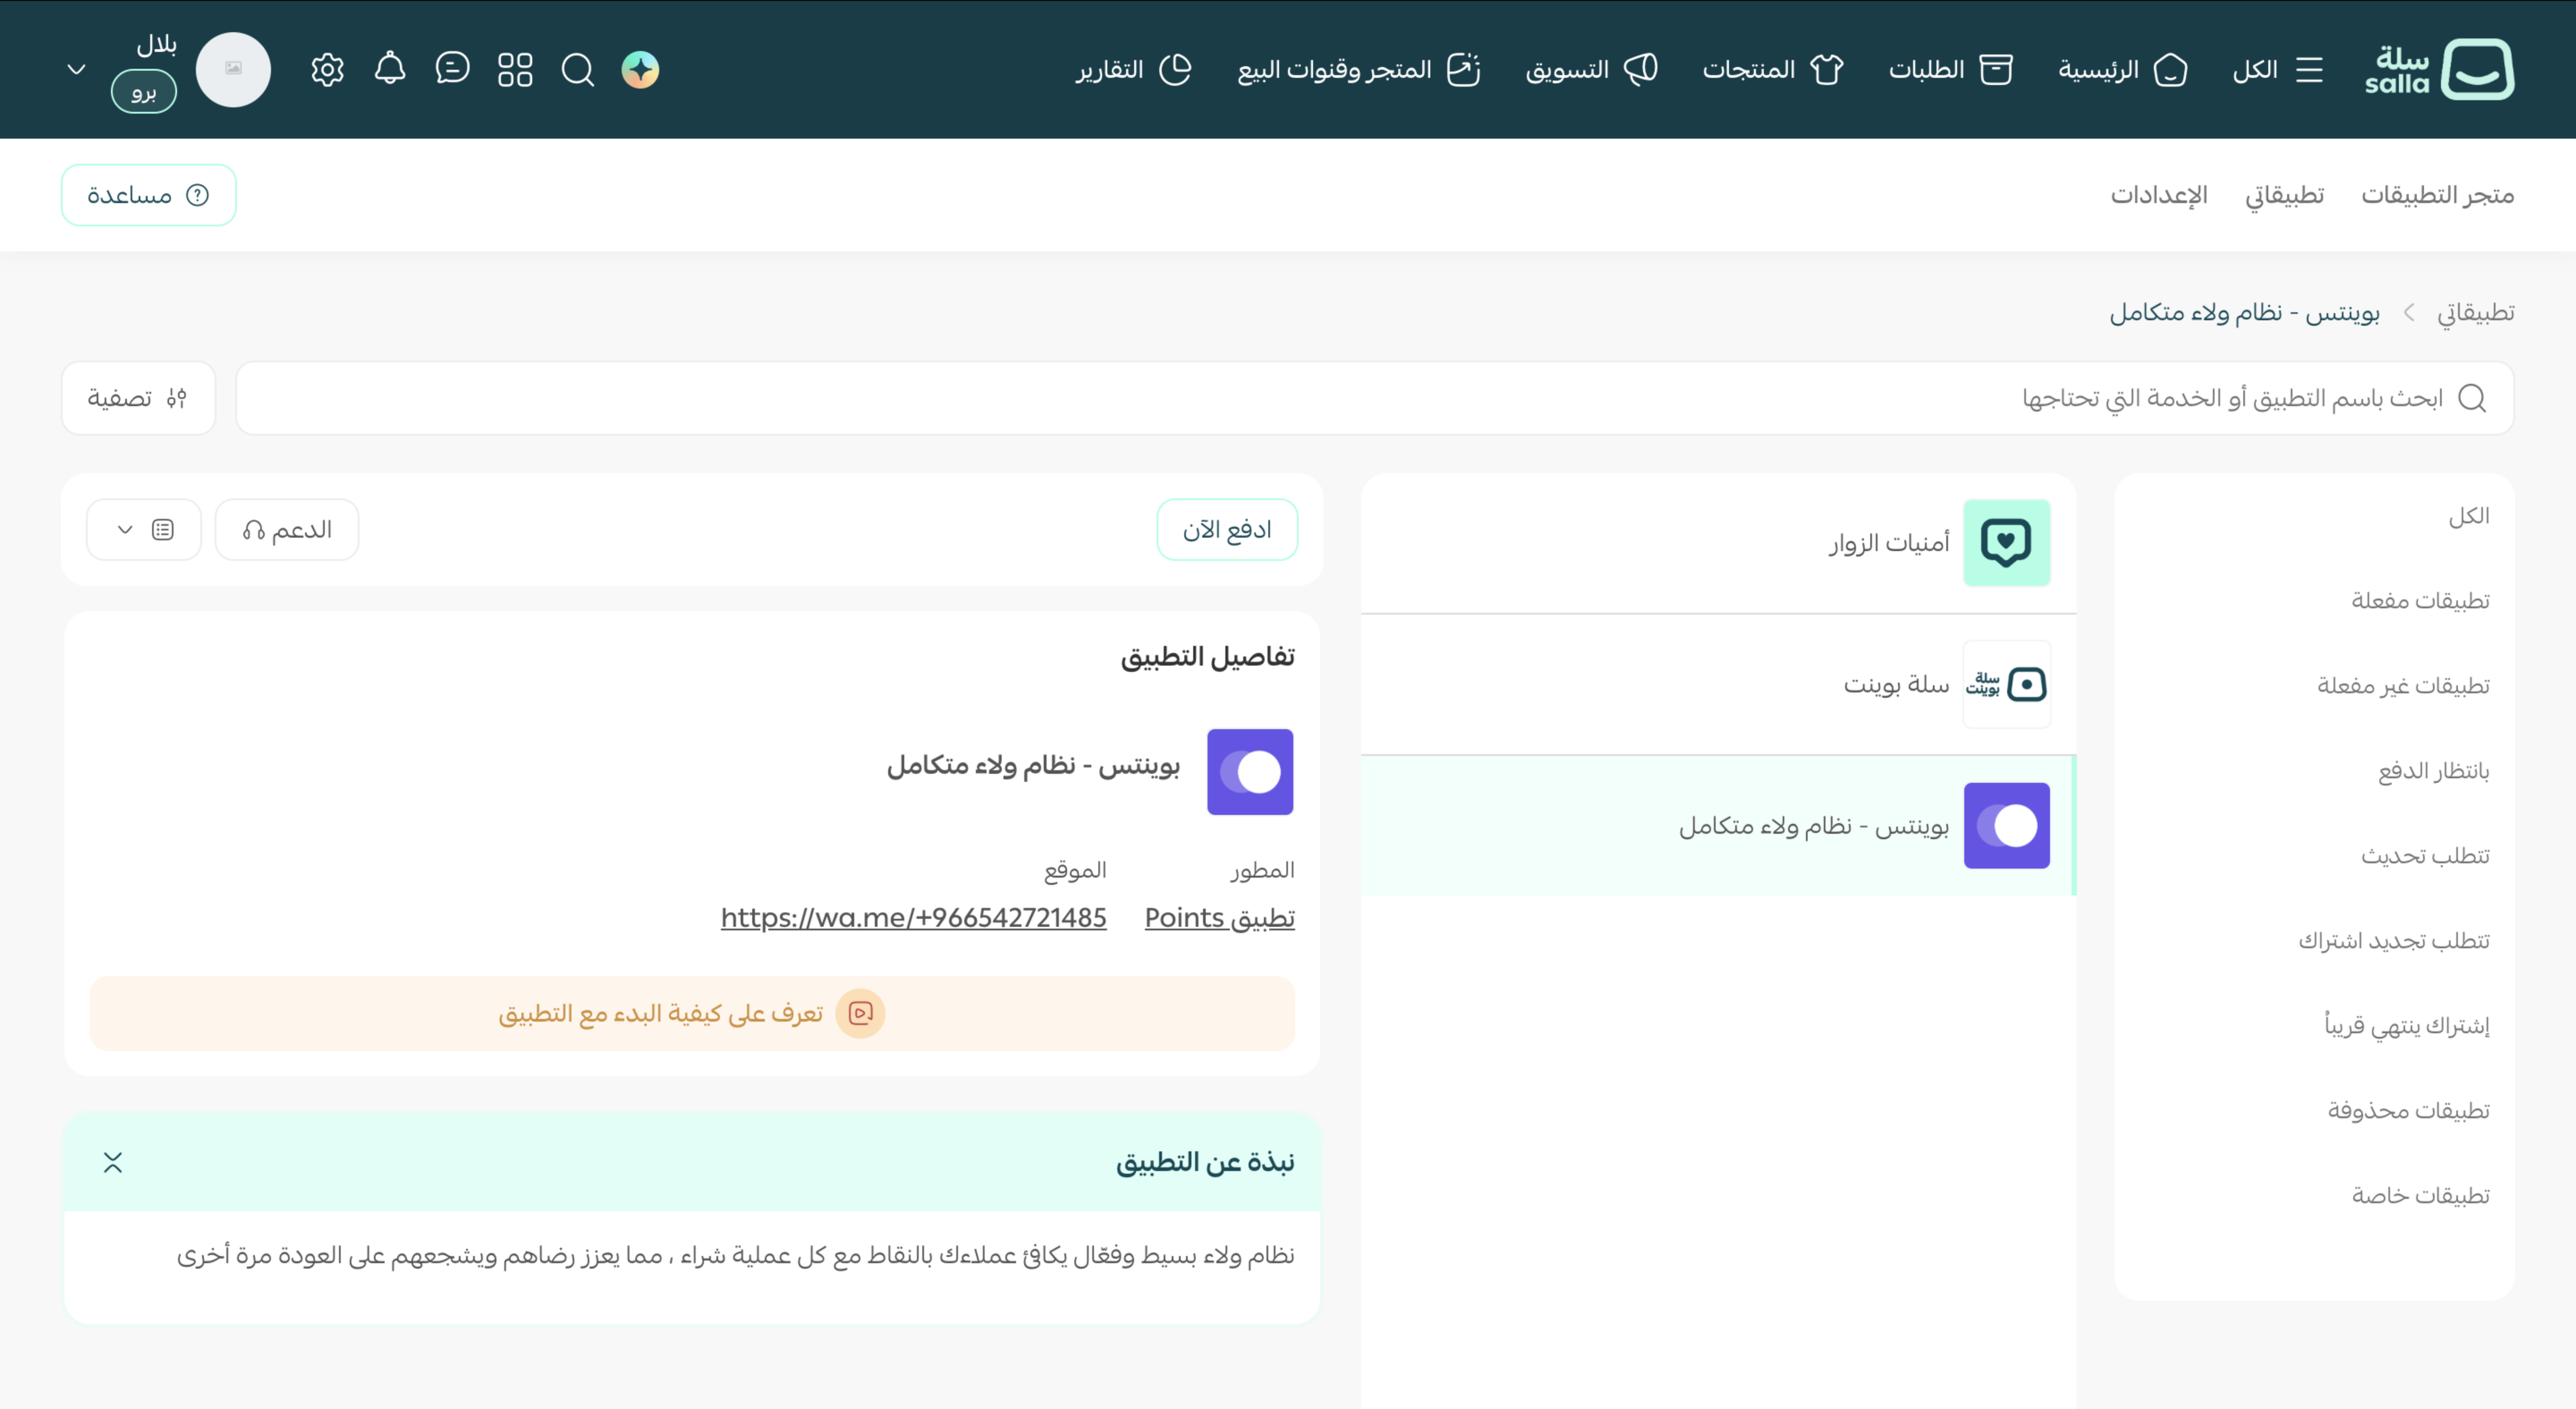
Task: Open the تصفية filter button
Action: point(138,398)
